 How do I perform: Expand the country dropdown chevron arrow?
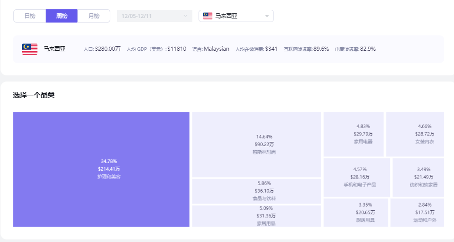coord(267,16)
